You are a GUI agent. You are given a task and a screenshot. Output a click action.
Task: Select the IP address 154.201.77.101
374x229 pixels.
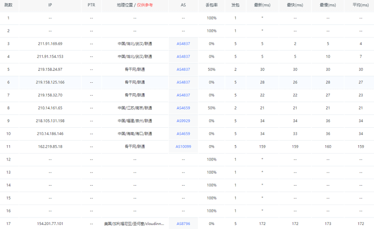point(50,224)
